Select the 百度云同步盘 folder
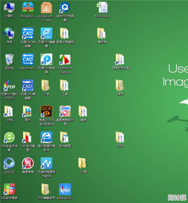 [120, 60]
